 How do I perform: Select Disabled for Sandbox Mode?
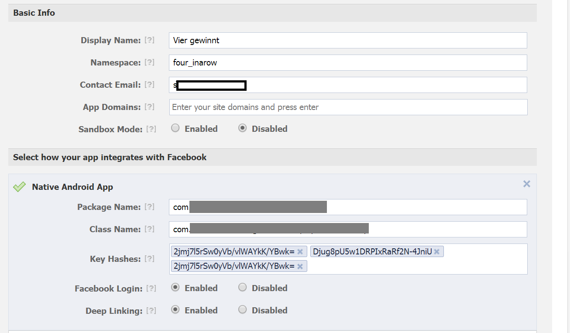tap(243, 128)
